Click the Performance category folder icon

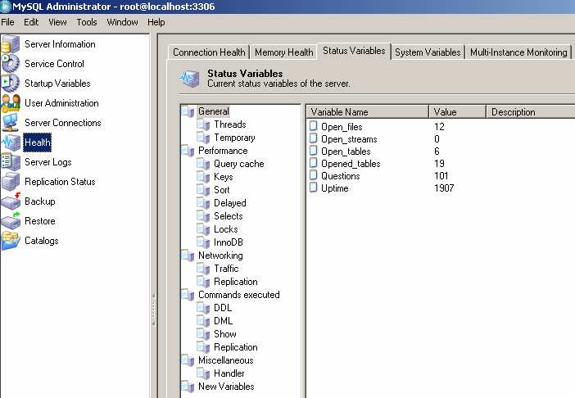(x=188, y=151)
